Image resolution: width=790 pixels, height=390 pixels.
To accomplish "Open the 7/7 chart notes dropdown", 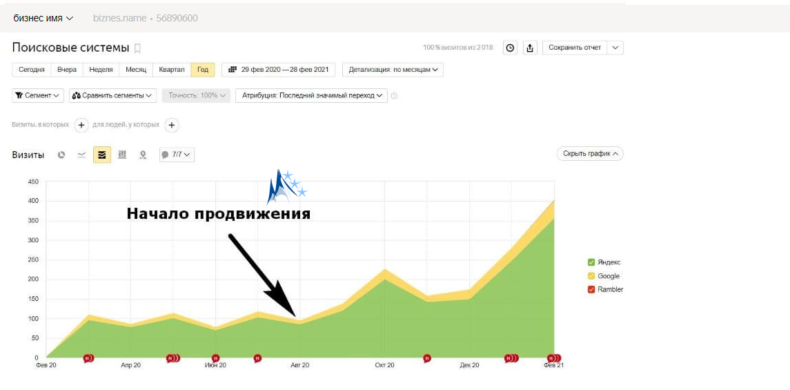I will 177,155.
